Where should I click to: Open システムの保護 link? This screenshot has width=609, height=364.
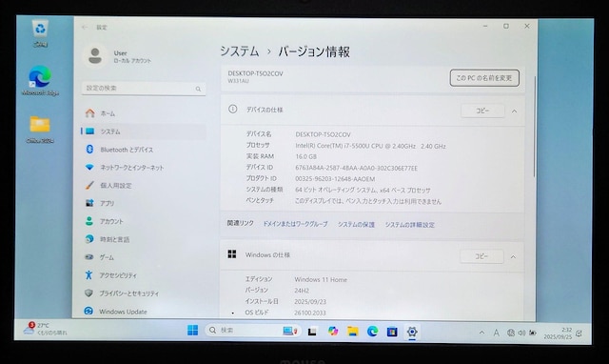(356, 224)
